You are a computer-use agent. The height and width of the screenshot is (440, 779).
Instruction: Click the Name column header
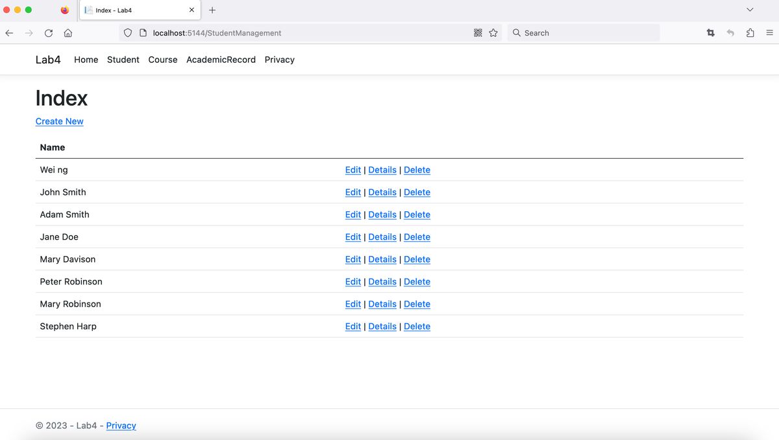coord(53,148)
